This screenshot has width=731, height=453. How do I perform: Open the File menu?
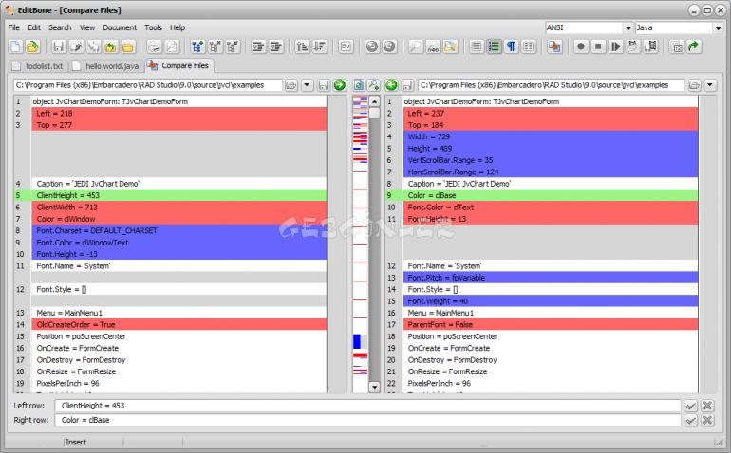click(14, 27)
